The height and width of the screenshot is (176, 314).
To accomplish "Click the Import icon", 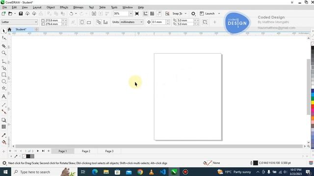I will (x=94, y=14).
